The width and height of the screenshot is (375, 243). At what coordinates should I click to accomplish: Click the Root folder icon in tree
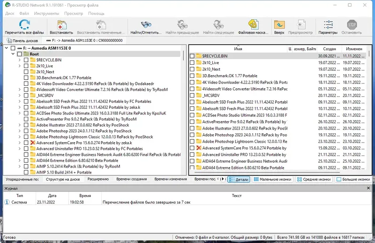pyautogui.click(x=26, y=54)
